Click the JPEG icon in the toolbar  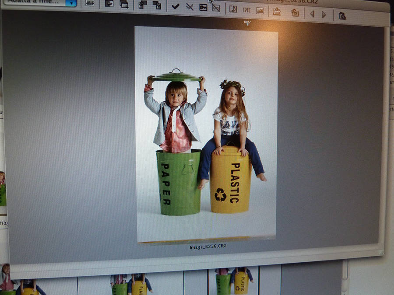pos(90,3)
